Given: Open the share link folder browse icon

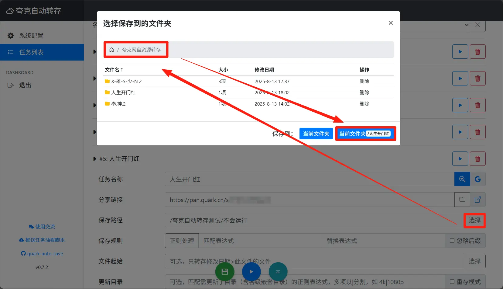Looking at the screenshot, I should [462, 200].
